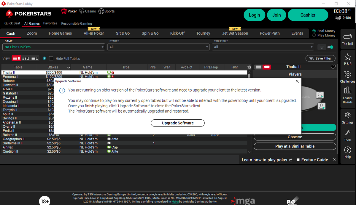Click the Login button
Viewport: 356px width, 205px height.
(x=254, y=15)
